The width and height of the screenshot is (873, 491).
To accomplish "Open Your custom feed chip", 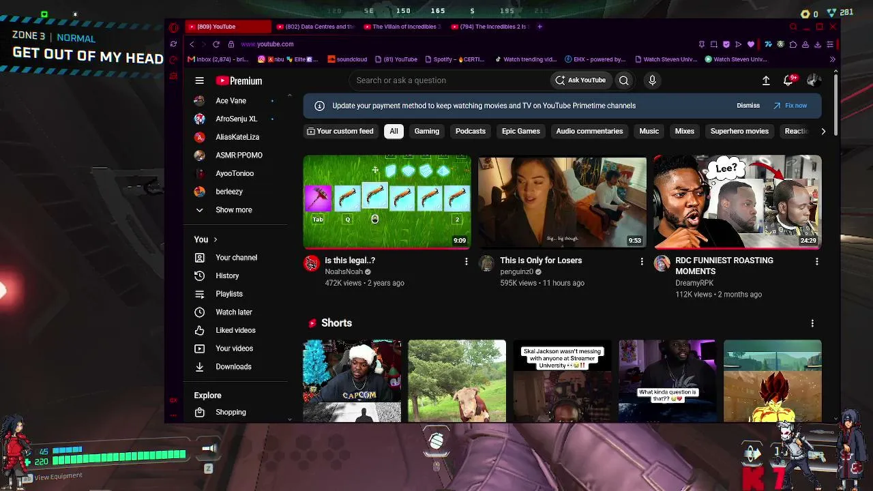I will [340, 131].
